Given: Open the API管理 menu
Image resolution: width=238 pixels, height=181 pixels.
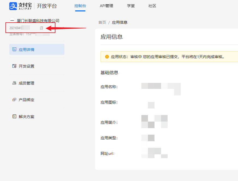Looking at the screenshot, I should pyautogui.click(x=106, y=6).
